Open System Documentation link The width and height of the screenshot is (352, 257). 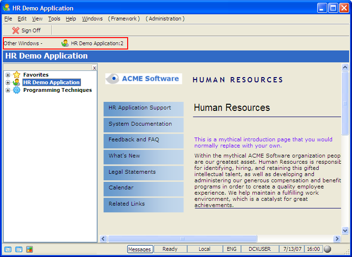pos(143,125)
